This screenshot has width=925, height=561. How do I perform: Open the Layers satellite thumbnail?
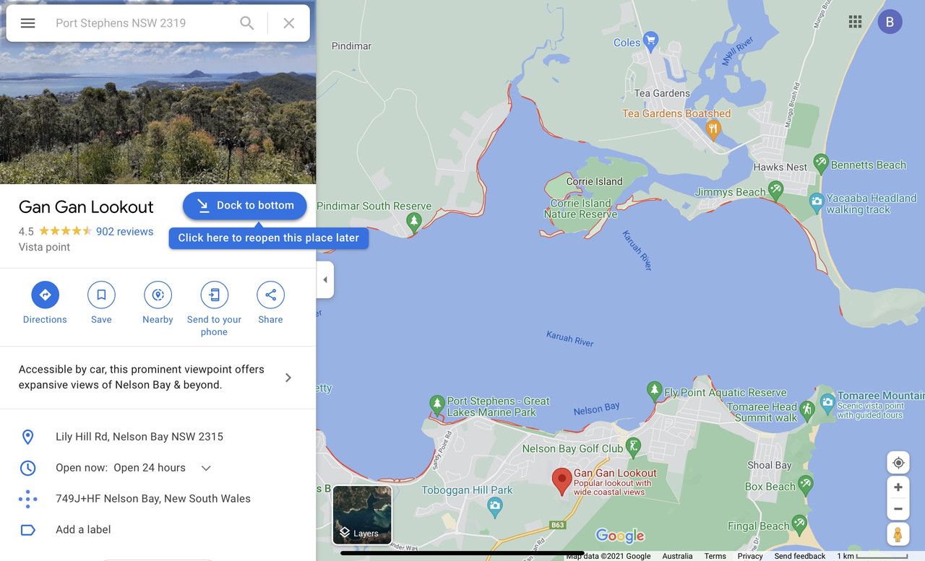(362, 515)
